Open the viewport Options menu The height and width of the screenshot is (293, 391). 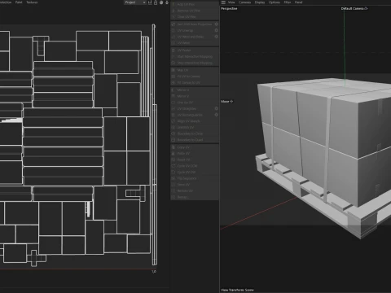coord(275,2)
